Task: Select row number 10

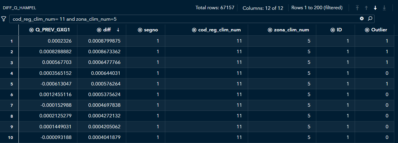Action: pos(10,138)
